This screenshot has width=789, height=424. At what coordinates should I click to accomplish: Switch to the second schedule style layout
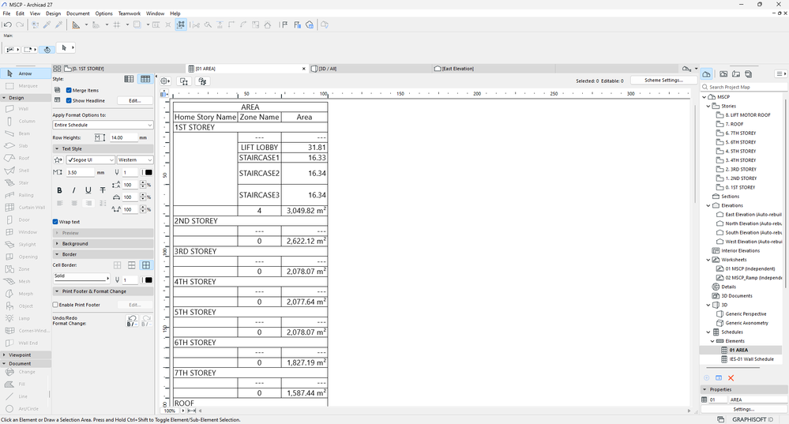tap(145, 79)
